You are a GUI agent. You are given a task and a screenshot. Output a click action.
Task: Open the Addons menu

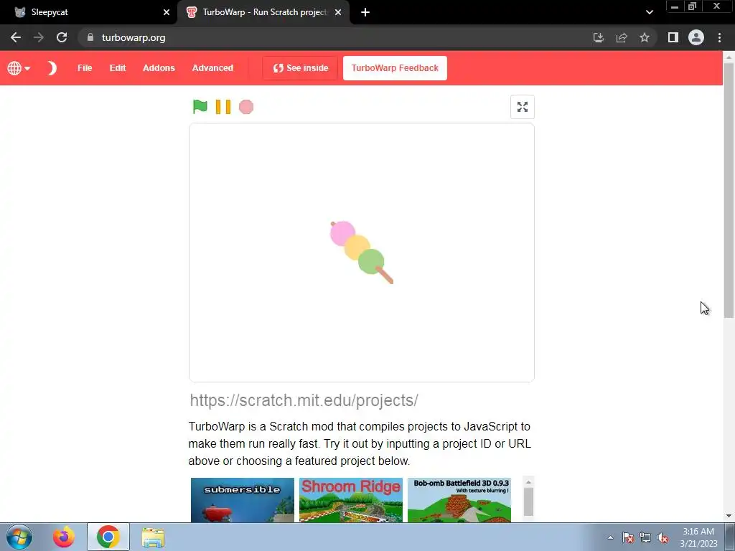click(x=159, y=68)
